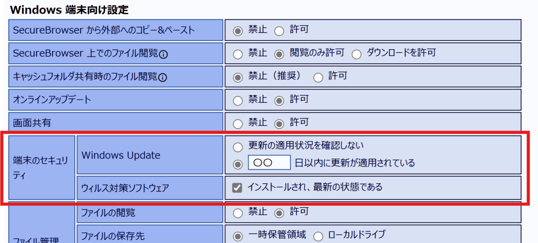Set オンラインアップデート to 許可
Screen dimensions: 538x243
279,100
